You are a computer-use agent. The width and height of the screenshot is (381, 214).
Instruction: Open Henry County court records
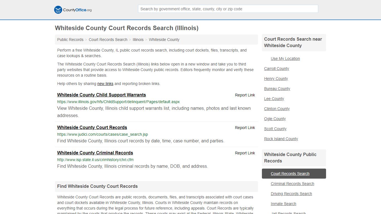click(276, 79)
